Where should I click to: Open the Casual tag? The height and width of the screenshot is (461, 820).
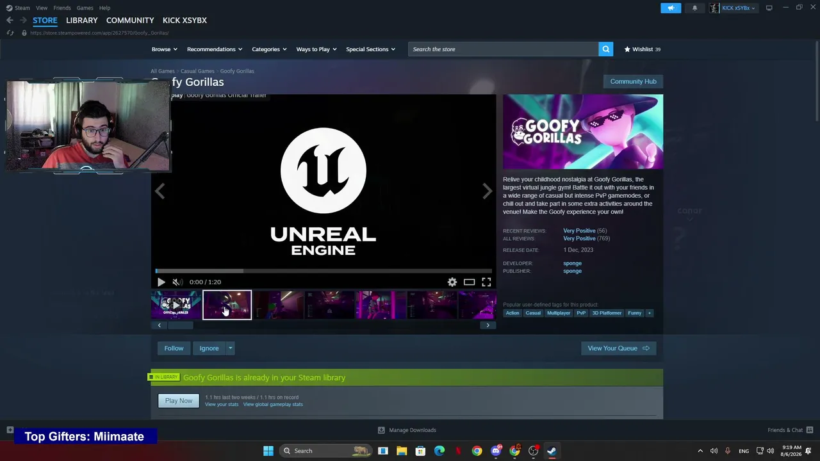[533, 313]
